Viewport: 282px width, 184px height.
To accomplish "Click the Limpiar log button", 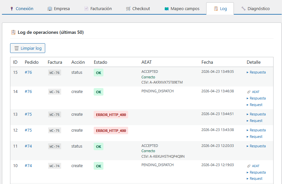I will (x=28, y=48).
